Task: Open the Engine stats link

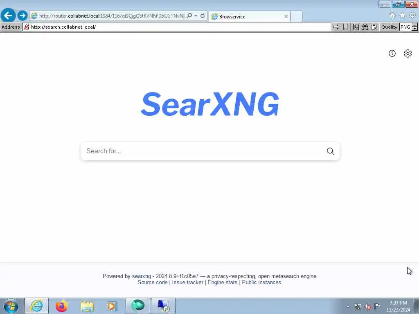Action: (x=222, y=282)
